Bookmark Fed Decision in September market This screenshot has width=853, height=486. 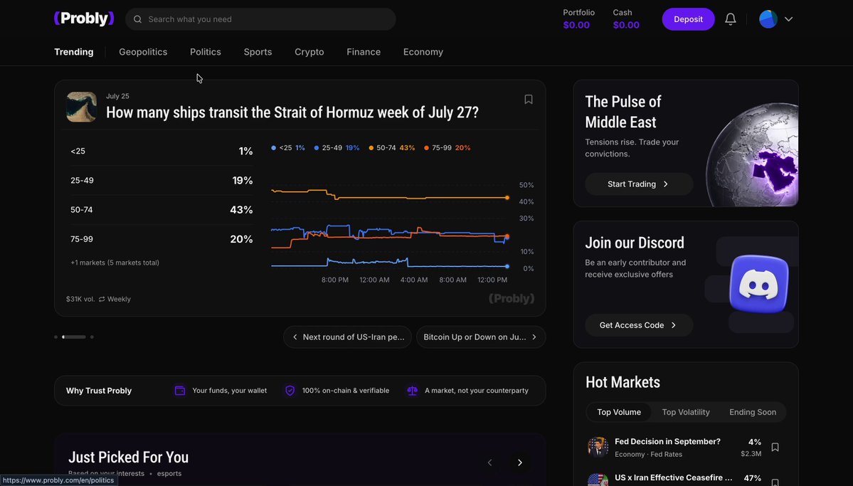(x=775, y=448)
